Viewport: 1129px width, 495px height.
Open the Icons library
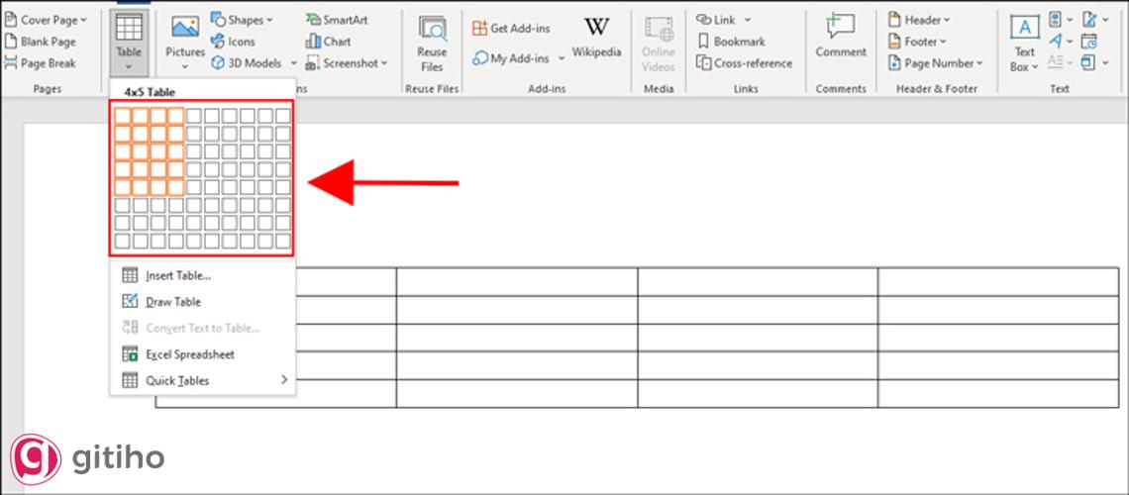click(233, 42)
